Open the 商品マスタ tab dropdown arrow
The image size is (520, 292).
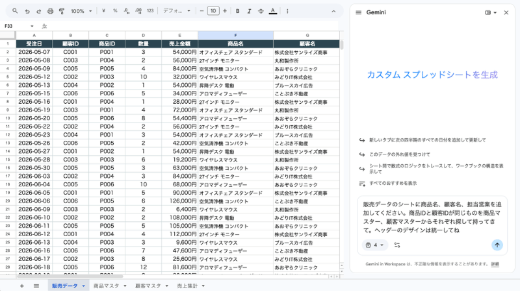tap(125, 286)
